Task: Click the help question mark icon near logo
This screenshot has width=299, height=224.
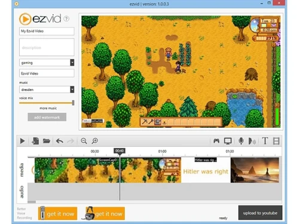Action: coord(66,19)
